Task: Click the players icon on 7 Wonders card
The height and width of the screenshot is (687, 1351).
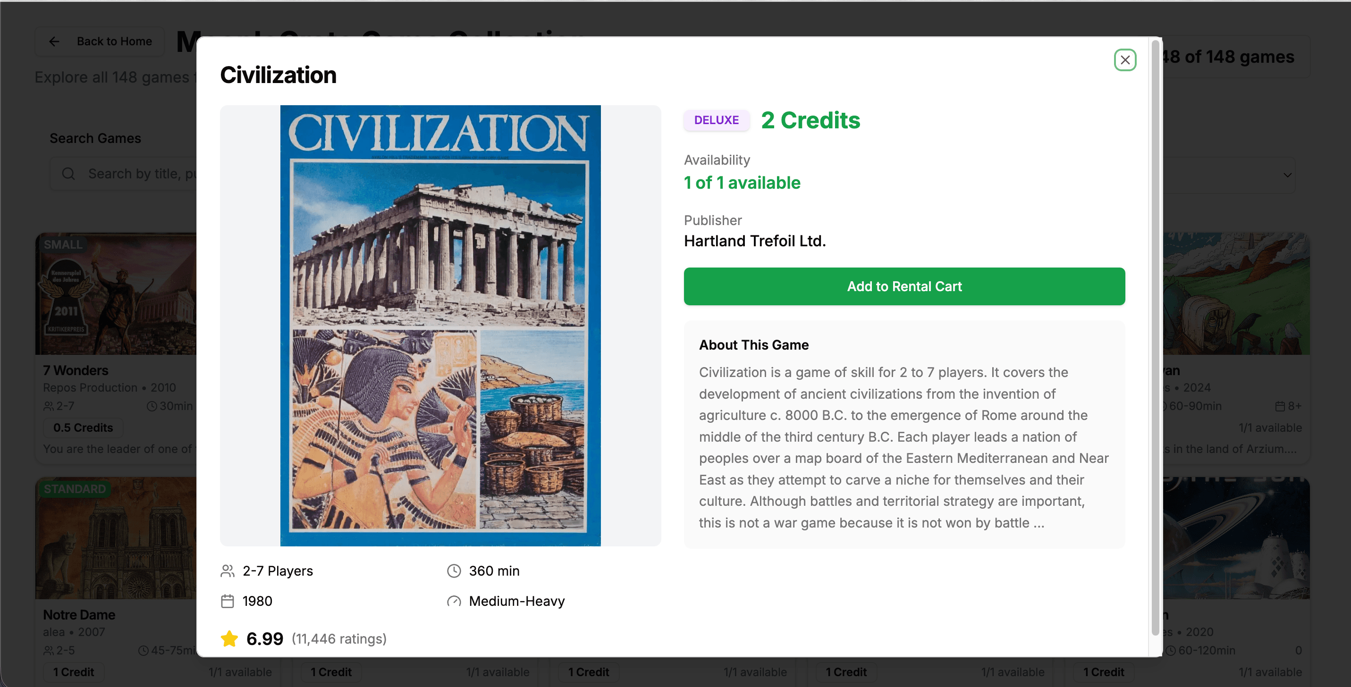Action: (x=48, y=406)
